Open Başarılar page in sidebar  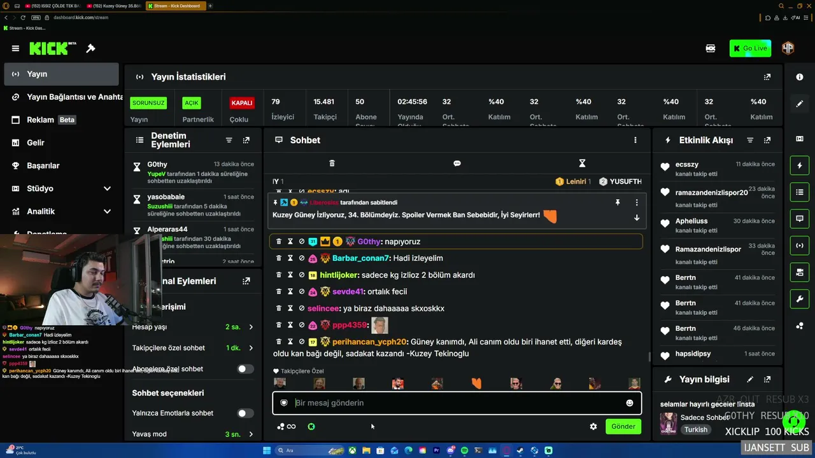coord(60,166)
